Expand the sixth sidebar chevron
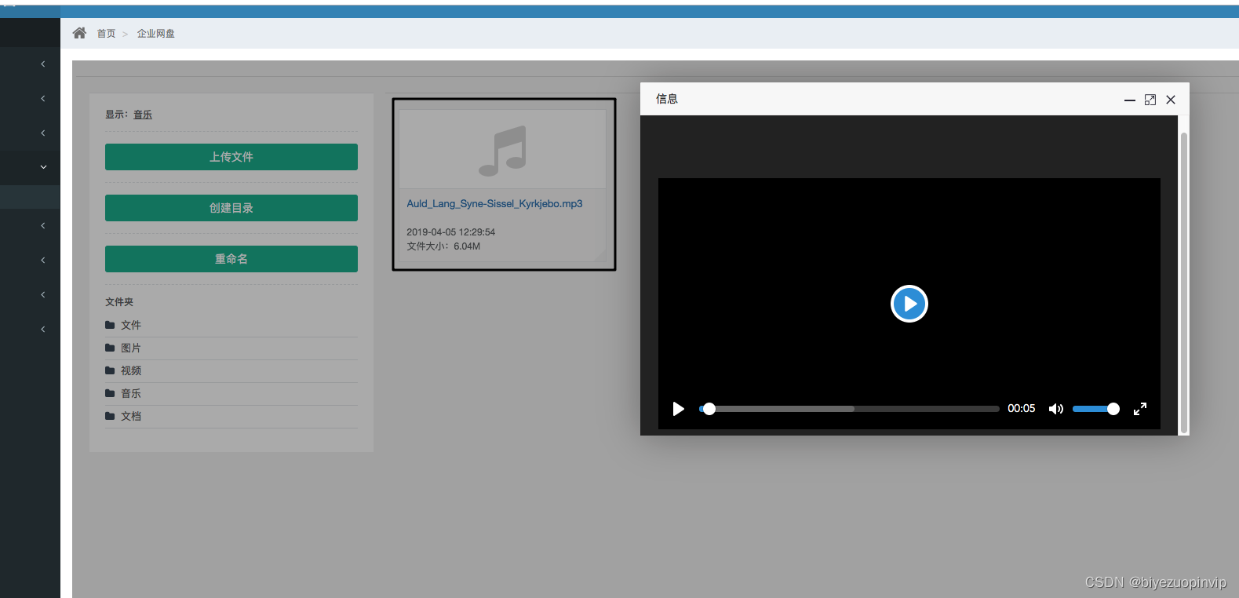This screenshot has width=1239, height=598. click(x=43, y=260)
